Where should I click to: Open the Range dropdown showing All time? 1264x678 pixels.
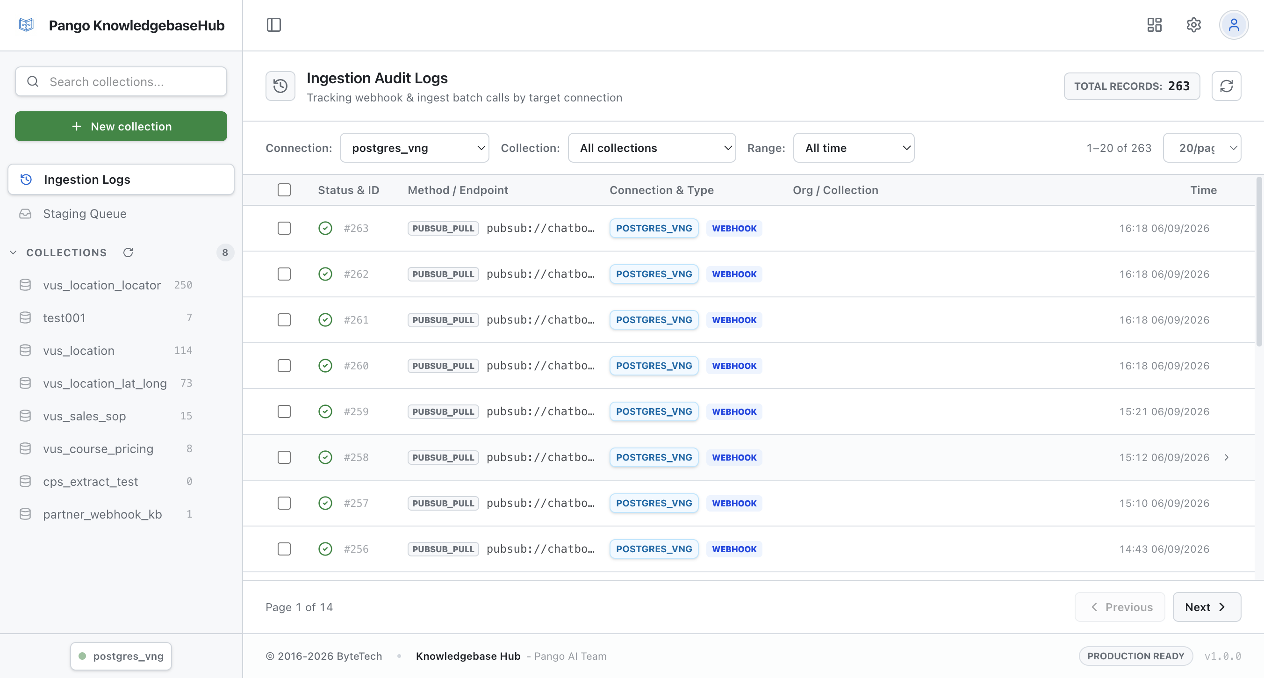pyautogui.click(x=853, y=148)
